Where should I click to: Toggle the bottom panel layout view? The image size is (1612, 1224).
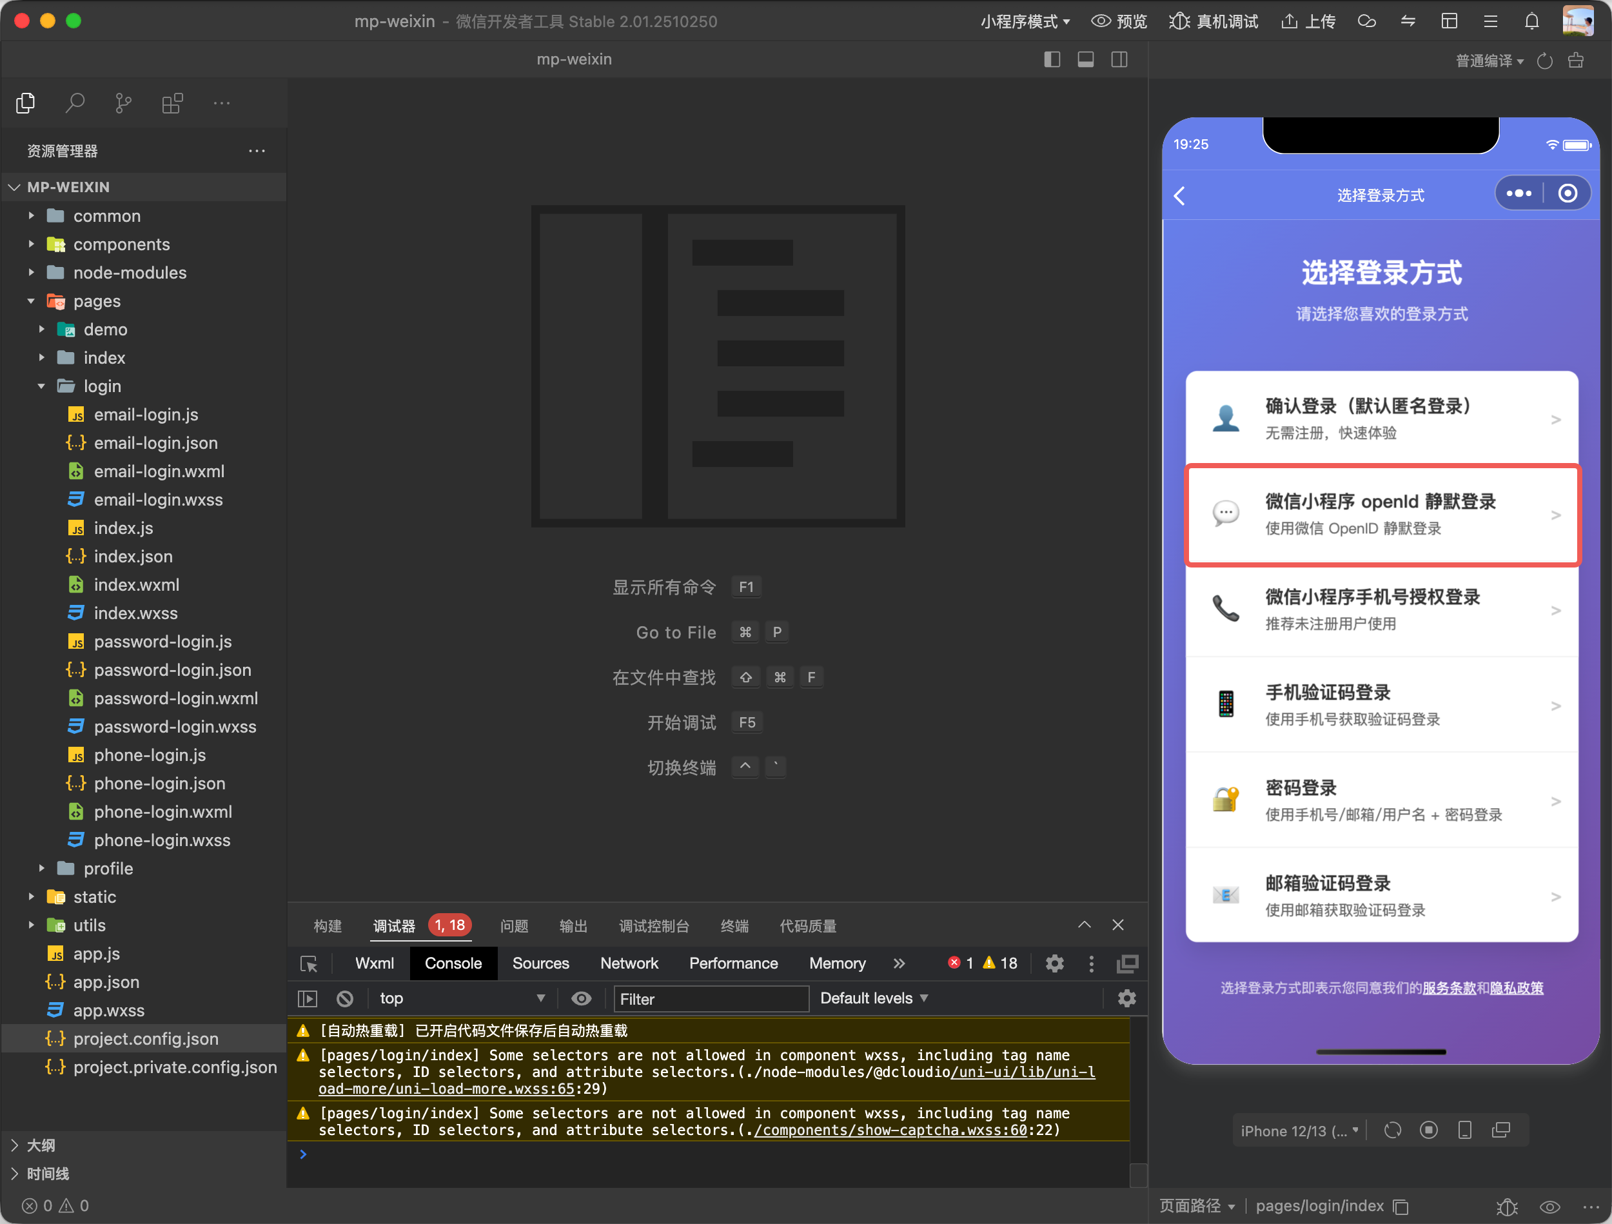pos(1085,59)
